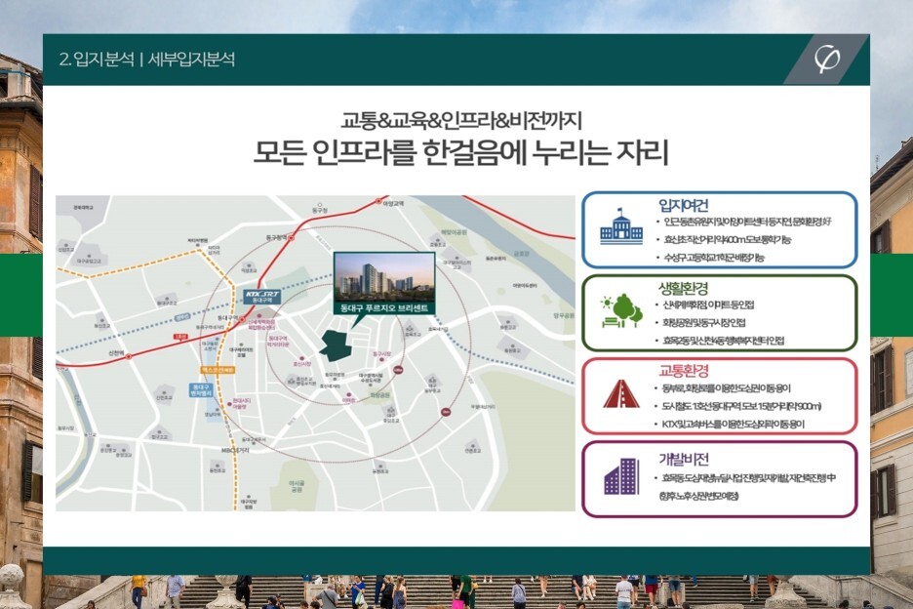913x609 pixels.
Task: Click the 금호강 river label
Action: click(x=521, y=254)
